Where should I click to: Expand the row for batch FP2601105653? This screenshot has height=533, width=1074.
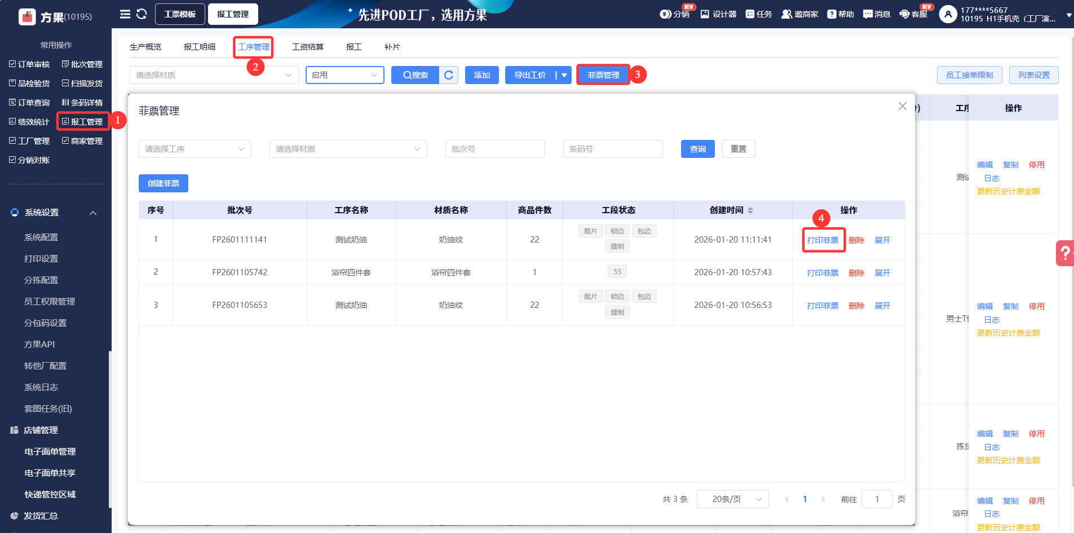882,306
